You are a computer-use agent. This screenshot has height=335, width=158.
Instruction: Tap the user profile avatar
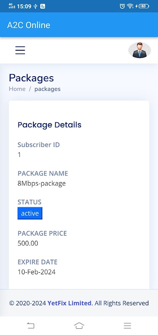tap(140, 50)
